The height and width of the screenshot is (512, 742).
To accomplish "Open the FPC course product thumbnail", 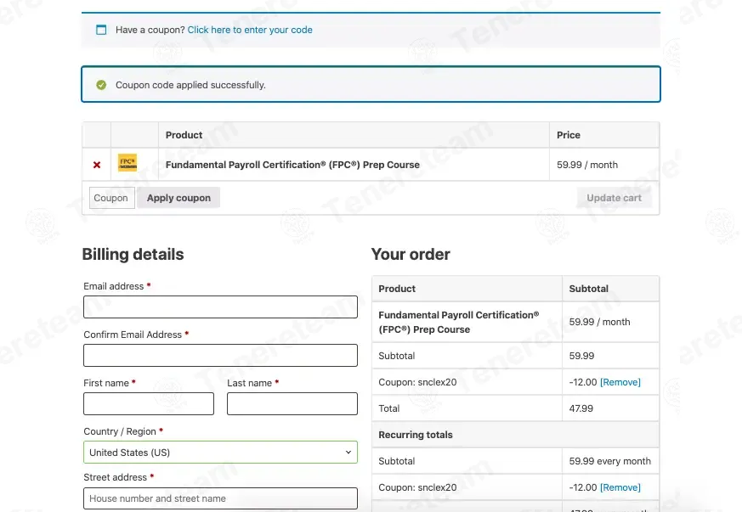I will [x=127, y=163].
